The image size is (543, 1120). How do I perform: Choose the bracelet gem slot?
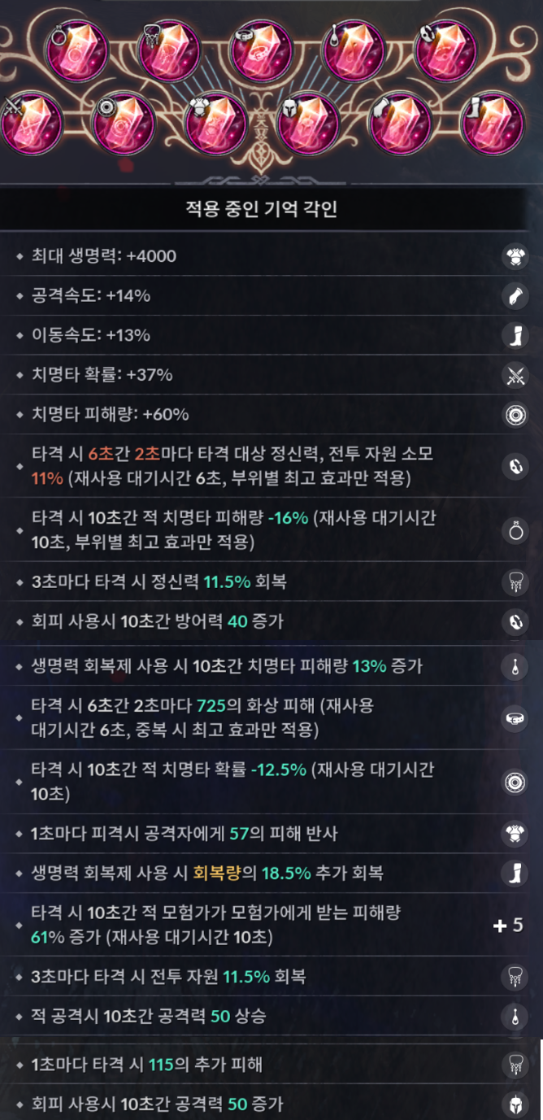pyautogui.click(x=445, y=48)
